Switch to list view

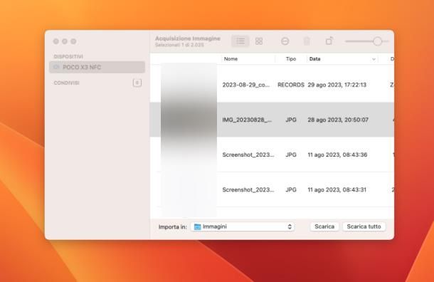coord(240,41)
